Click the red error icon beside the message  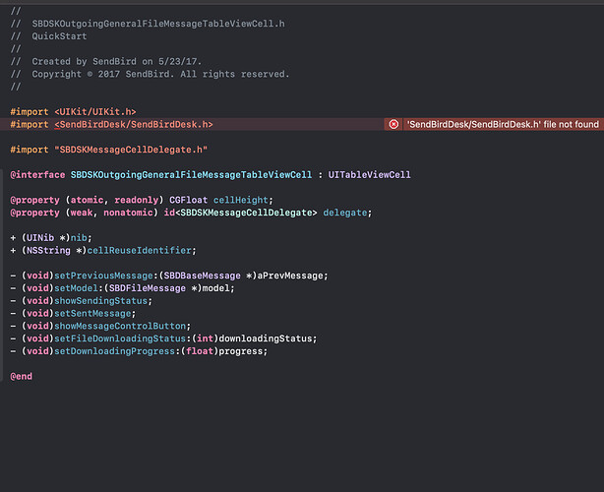pos(393,124)
